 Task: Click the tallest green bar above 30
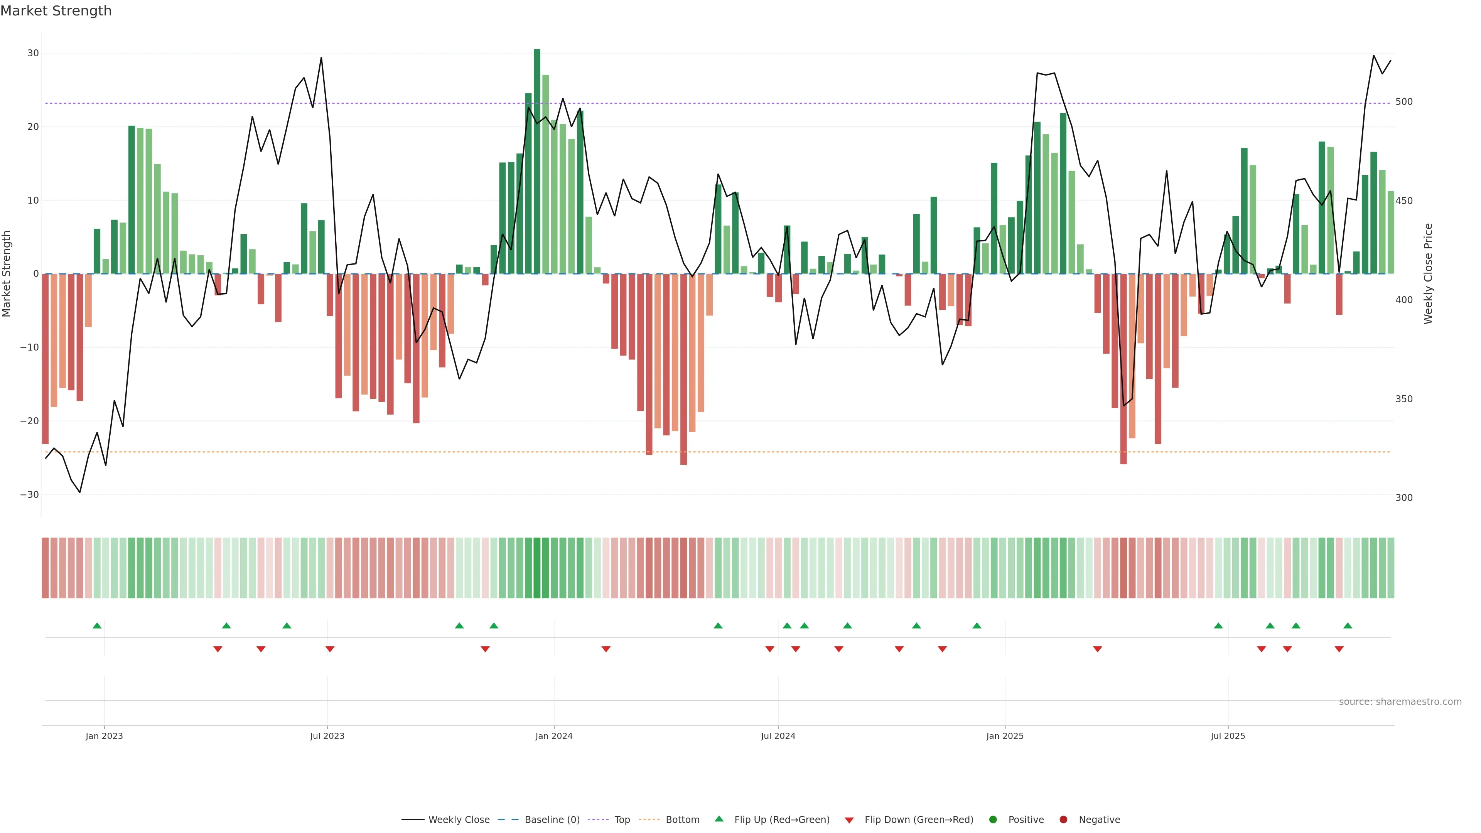click(x=537, y=161)
